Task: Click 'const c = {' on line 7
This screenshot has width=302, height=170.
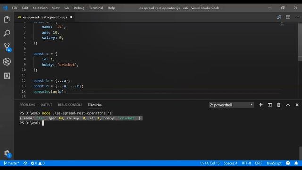Action: 45,54
